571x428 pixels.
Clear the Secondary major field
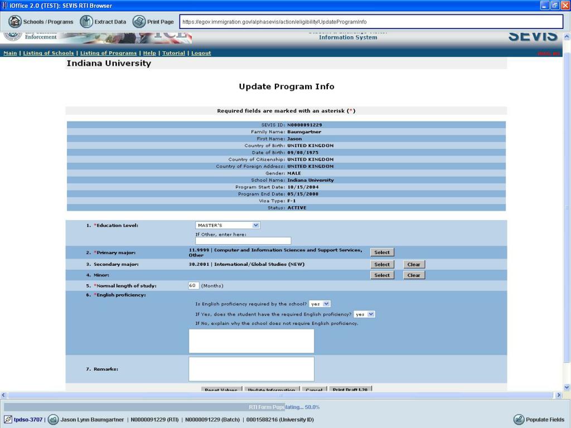point(414,265)
